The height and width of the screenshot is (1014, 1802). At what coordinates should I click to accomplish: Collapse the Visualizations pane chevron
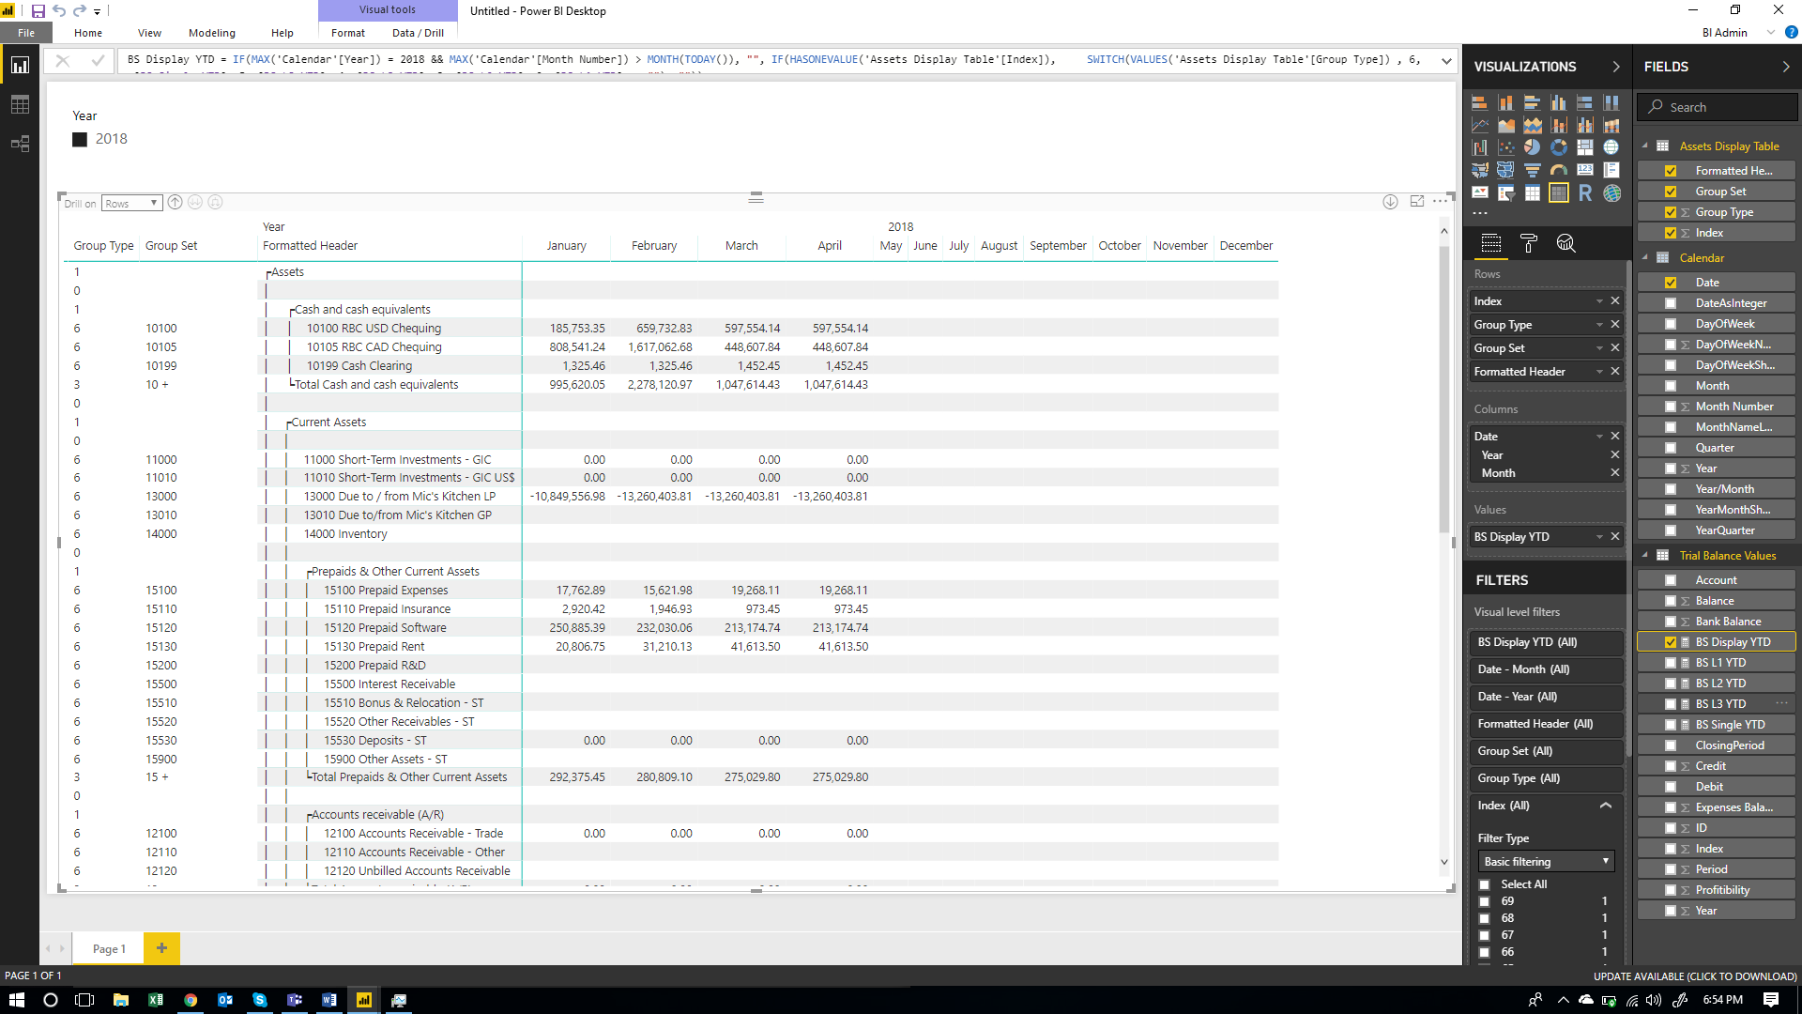coord(1616,67)
